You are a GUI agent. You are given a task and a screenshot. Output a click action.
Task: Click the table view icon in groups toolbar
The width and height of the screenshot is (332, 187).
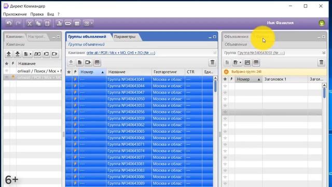point(97,62)
